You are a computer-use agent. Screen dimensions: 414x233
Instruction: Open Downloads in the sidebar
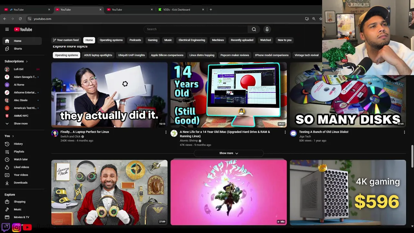(x=22, y=183)
